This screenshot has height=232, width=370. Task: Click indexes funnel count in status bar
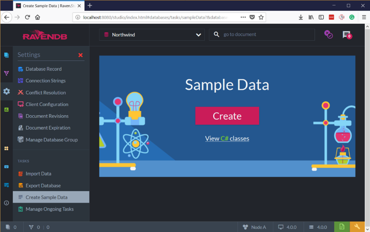(39, 227)
